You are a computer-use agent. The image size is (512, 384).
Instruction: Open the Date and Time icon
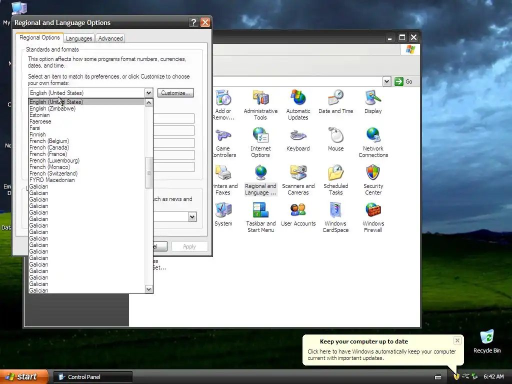click(335, 101)
